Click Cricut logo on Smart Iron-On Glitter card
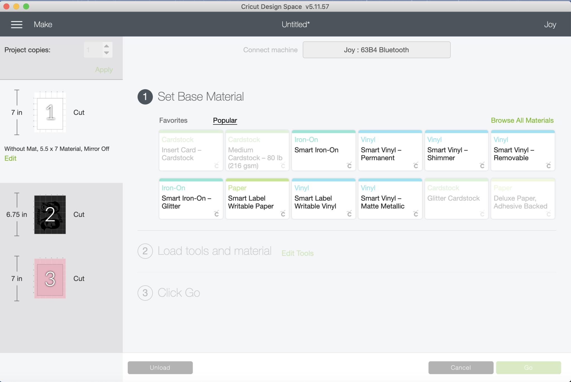 coord(216,214)
